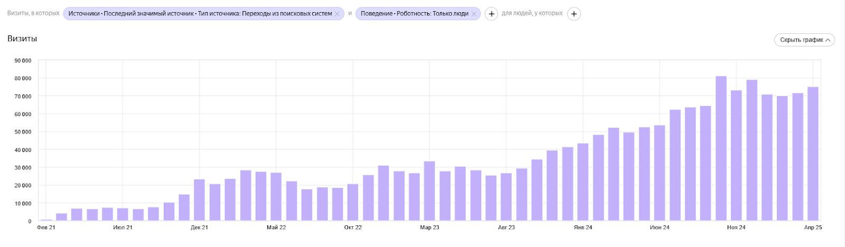Click the 'Визиты' chart heading
845x247 pixels.
(22, 39)
